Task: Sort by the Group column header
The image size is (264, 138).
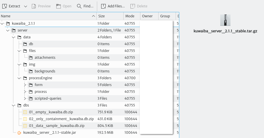Action: [x=167, y=16]
